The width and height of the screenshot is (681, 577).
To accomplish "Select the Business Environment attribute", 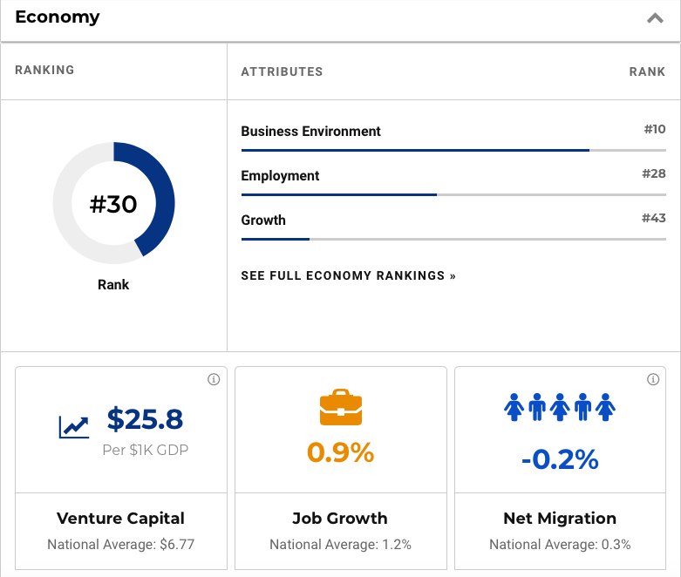I will coord(310,132).
